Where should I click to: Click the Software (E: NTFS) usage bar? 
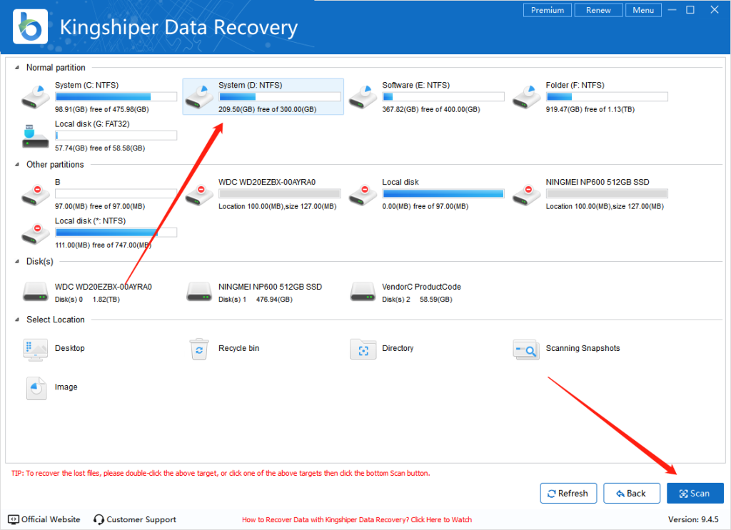443,97
